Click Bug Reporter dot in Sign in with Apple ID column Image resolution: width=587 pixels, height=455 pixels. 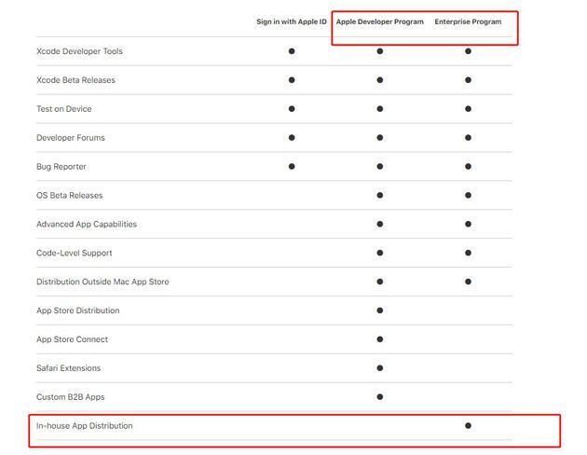pyautogui.click(x=292, y=167)
